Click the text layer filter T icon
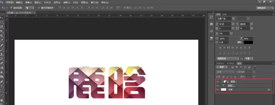 tap(241, 67)
